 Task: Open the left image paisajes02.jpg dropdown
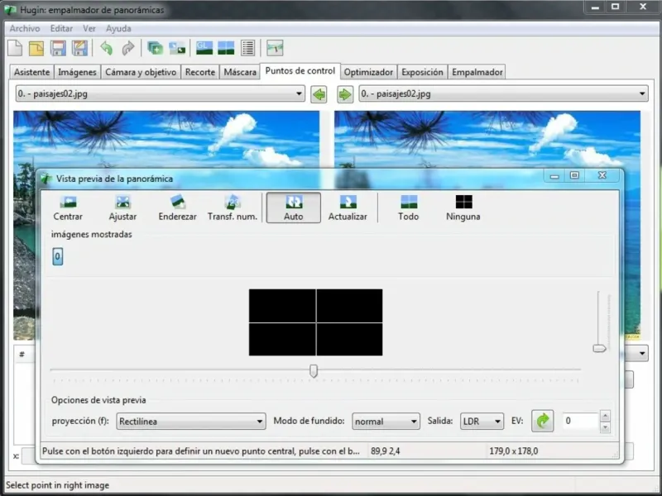161,93
